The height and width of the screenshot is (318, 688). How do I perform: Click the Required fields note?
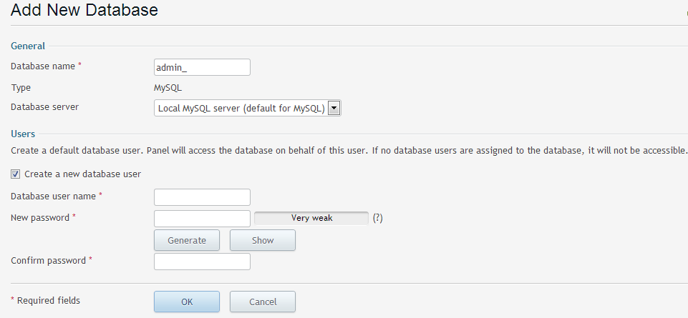[x=45, y=300]
